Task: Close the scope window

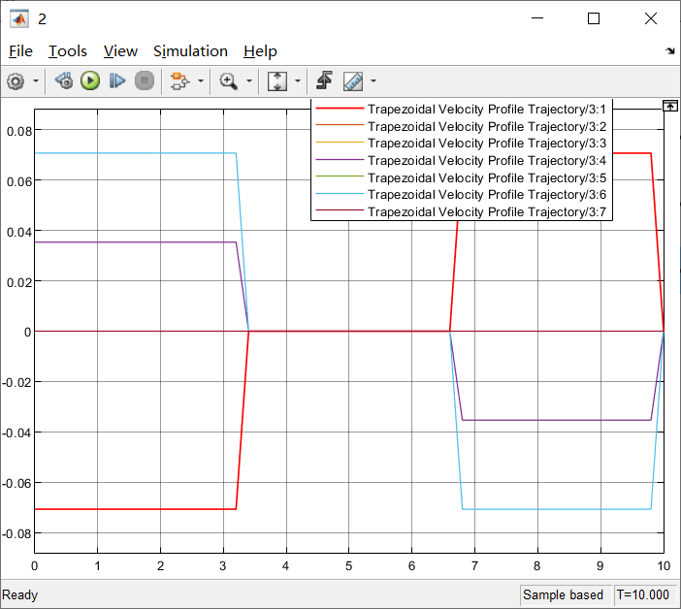Action: click(x=651, y=18)
